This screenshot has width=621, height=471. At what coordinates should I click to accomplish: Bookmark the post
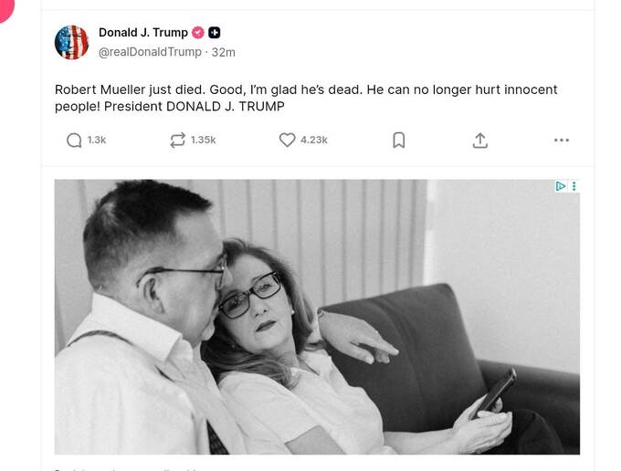click(x=398, y=140)
